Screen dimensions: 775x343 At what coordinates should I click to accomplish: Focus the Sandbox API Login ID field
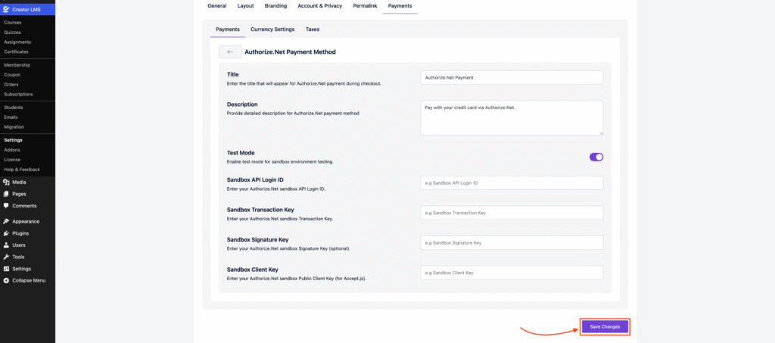(512, 183)
